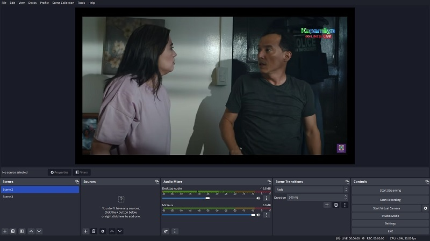
Task: Undock the Scene Transitions panel
Action: tap(347, 182)
